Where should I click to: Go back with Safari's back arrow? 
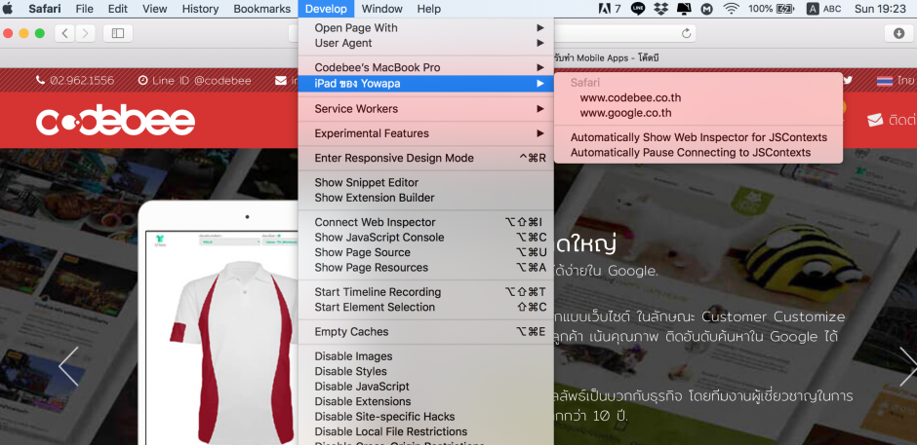coord(65,33)
